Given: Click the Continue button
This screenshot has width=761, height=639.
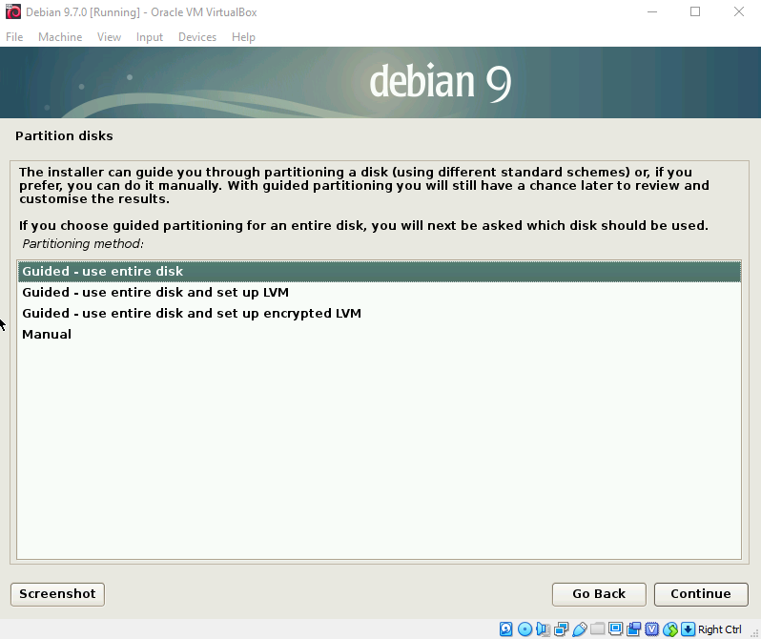Looking at the screenshot, I should point(701,594).
